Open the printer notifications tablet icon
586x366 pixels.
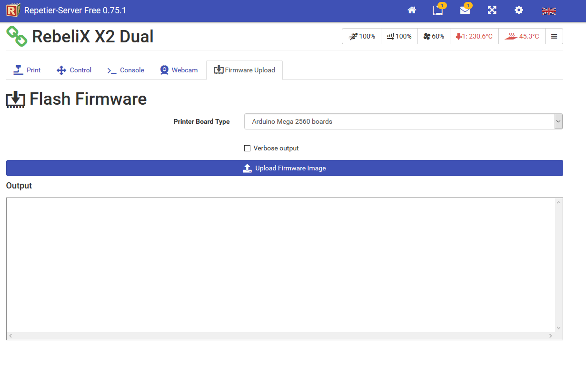437,10
